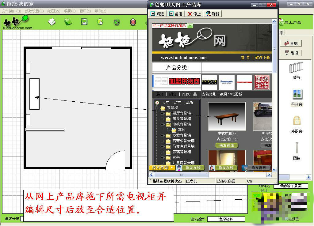Switch to the 次类 subcategory tab

(178, 102)
